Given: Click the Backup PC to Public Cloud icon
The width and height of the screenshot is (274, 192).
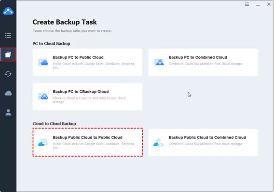Looking at the screenshot, I should [43, 62].
